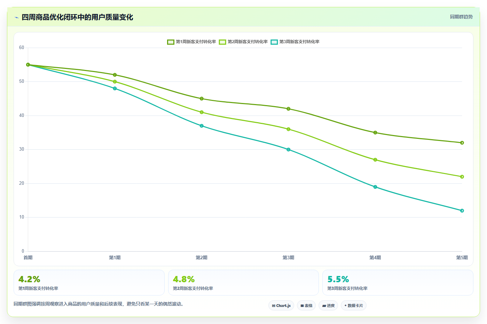Click 第2周 series point at 第5期 (22)

pos(462,177)
